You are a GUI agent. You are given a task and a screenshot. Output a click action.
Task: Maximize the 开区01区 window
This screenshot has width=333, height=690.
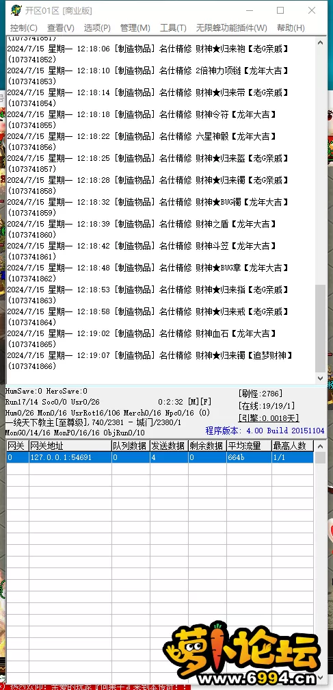(x=280, y=10)
